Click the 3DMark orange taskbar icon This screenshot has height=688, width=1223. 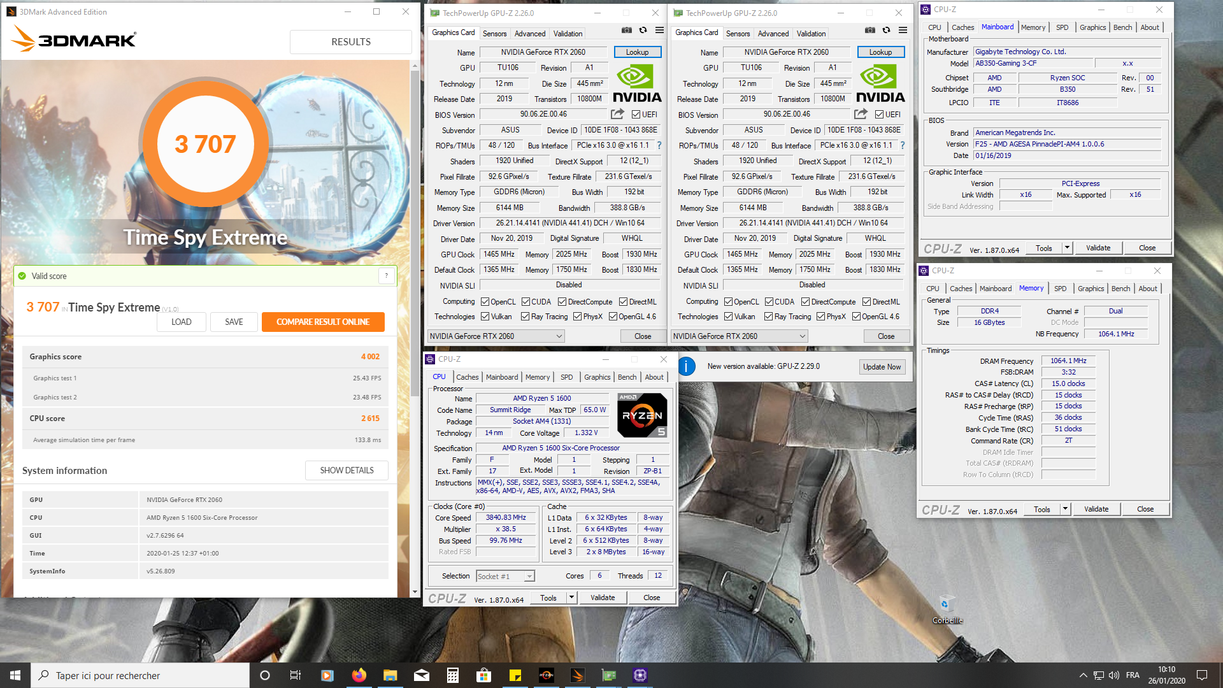coord(578,675)
